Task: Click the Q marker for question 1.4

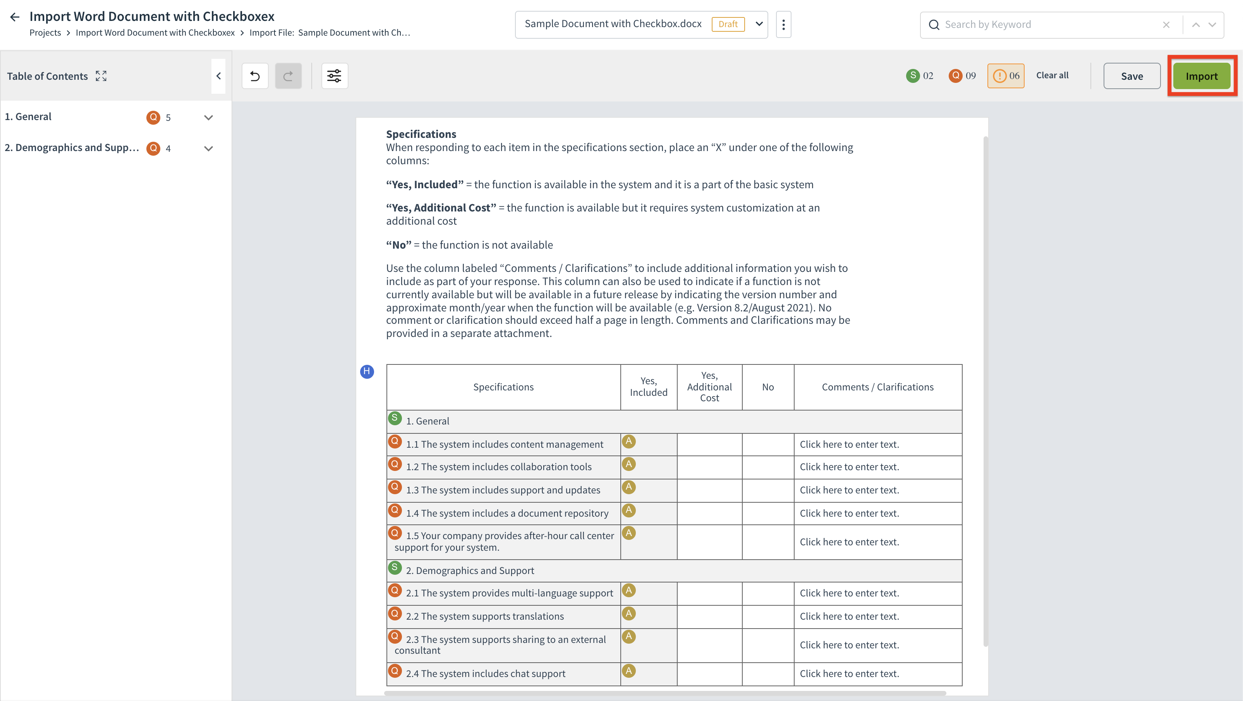Action: 395,510
